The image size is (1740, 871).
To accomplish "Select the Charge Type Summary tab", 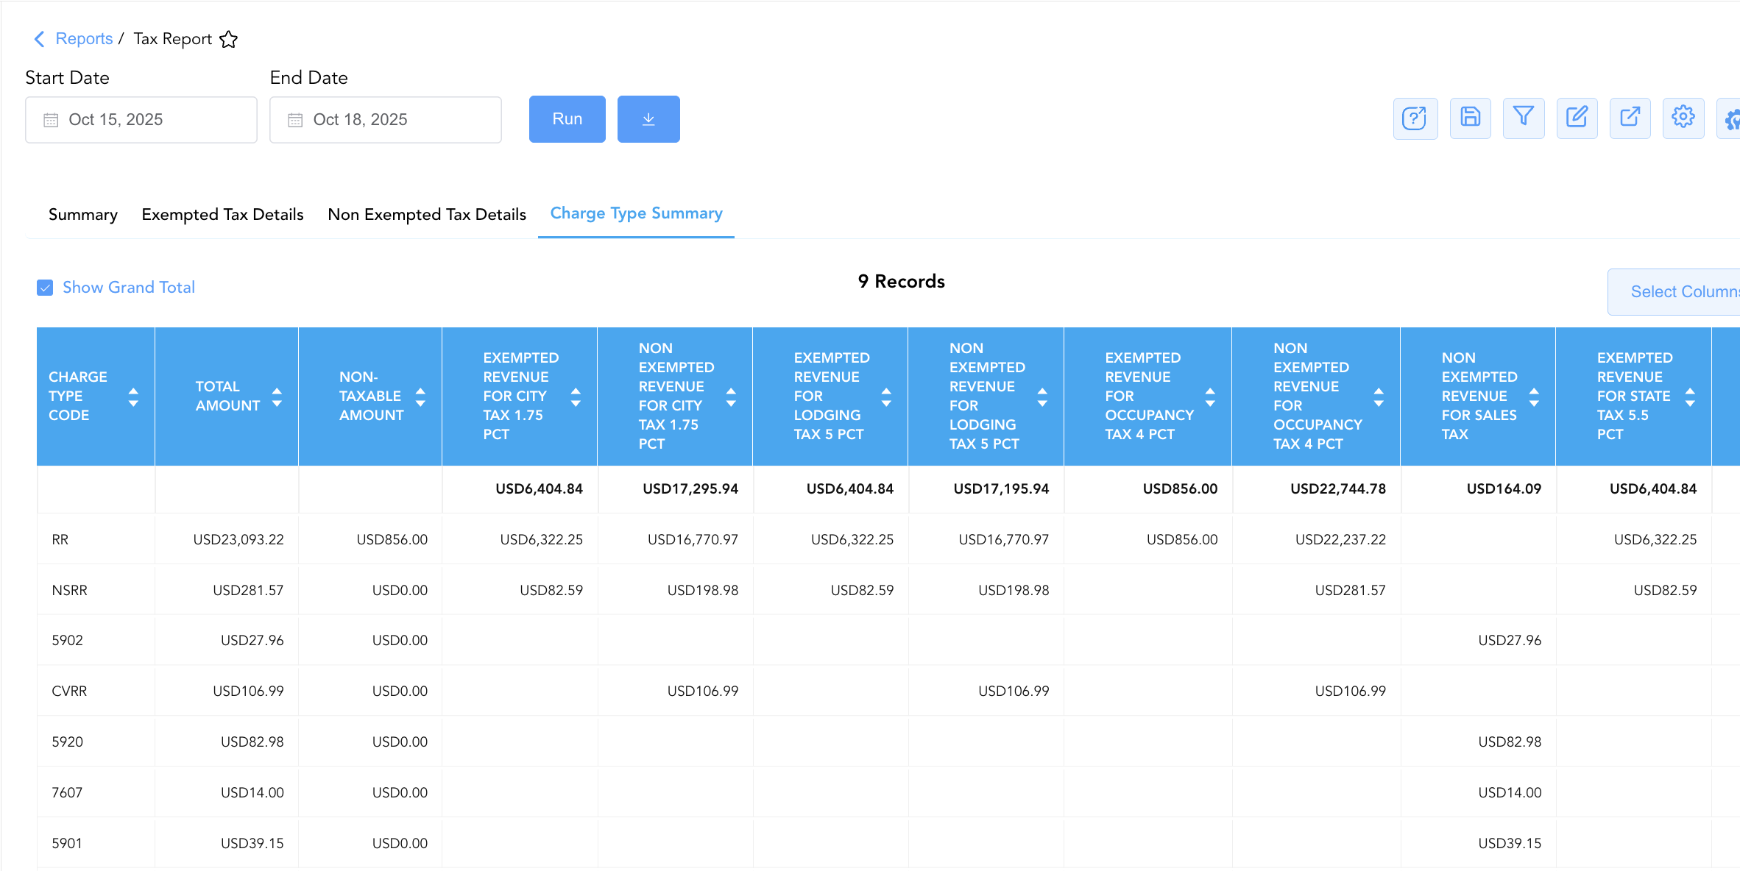I will 637,213.
